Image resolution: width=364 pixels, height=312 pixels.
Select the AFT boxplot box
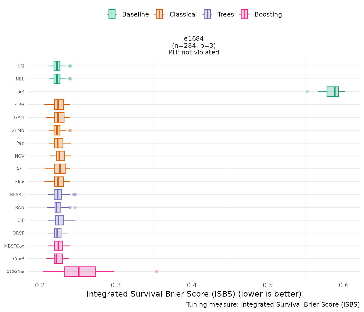[x=60, y=169]
